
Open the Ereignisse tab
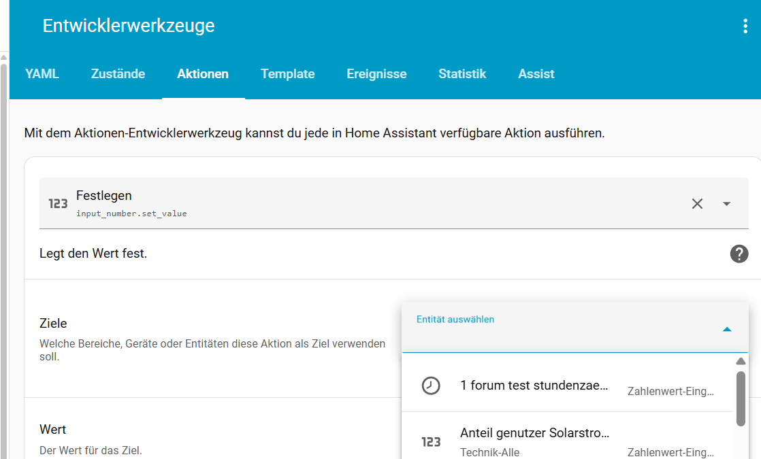coord(376,73)
